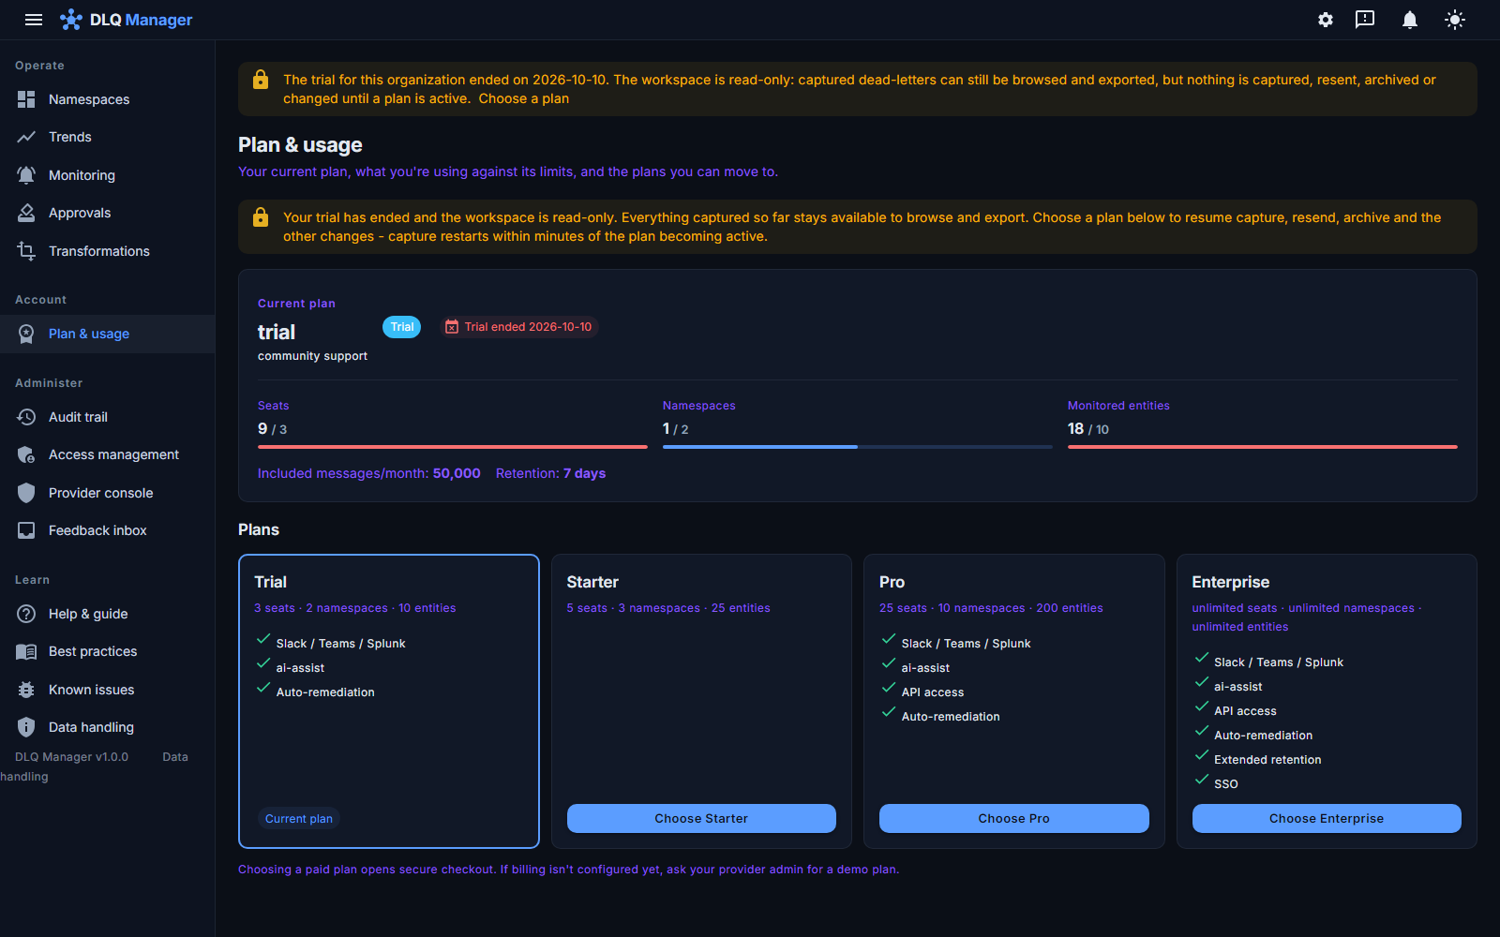
Task: Select the Trial plan card title
Action: point(270,582)
